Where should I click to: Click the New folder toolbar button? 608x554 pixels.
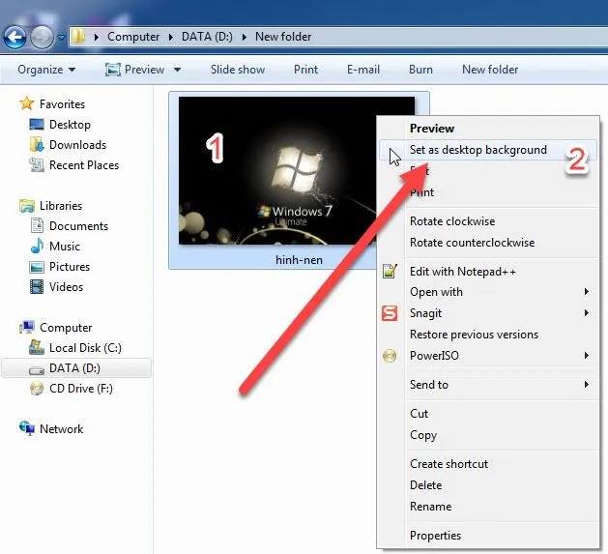pos(490,70)
